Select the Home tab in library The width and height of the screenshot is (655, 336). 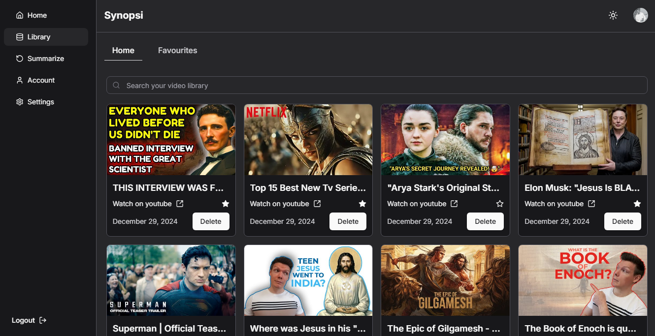(123, 50)
